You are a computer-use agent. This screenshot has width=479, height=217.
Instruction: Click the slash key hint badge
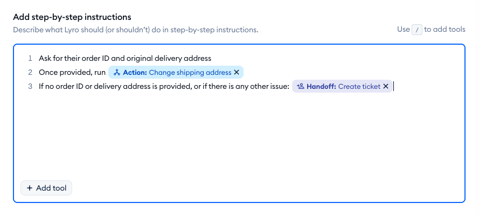(x=416, y=30)
